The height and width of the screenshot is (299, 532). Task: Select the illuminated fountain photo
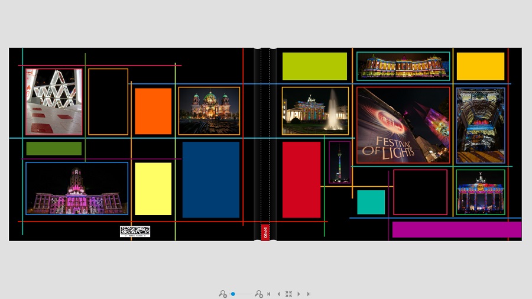click(315, 111)
